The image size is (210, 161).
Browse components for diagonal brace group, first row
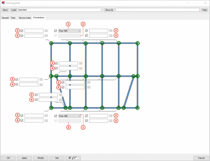point(61,95)
